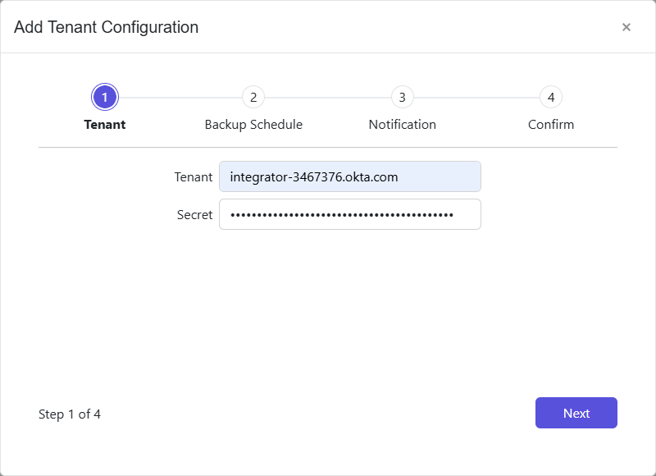Click the step 3 circle indicator
The image size is (656, 476).
click(x=402, y=96)
